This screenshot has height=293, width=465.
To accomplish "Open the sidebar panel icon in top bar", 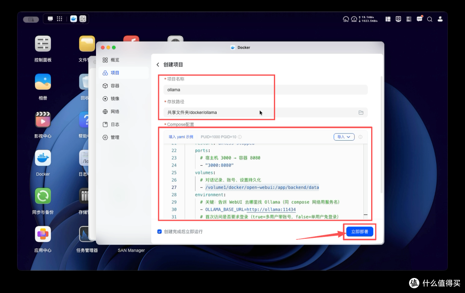I will pyautogui.click(x=388, y=19).
